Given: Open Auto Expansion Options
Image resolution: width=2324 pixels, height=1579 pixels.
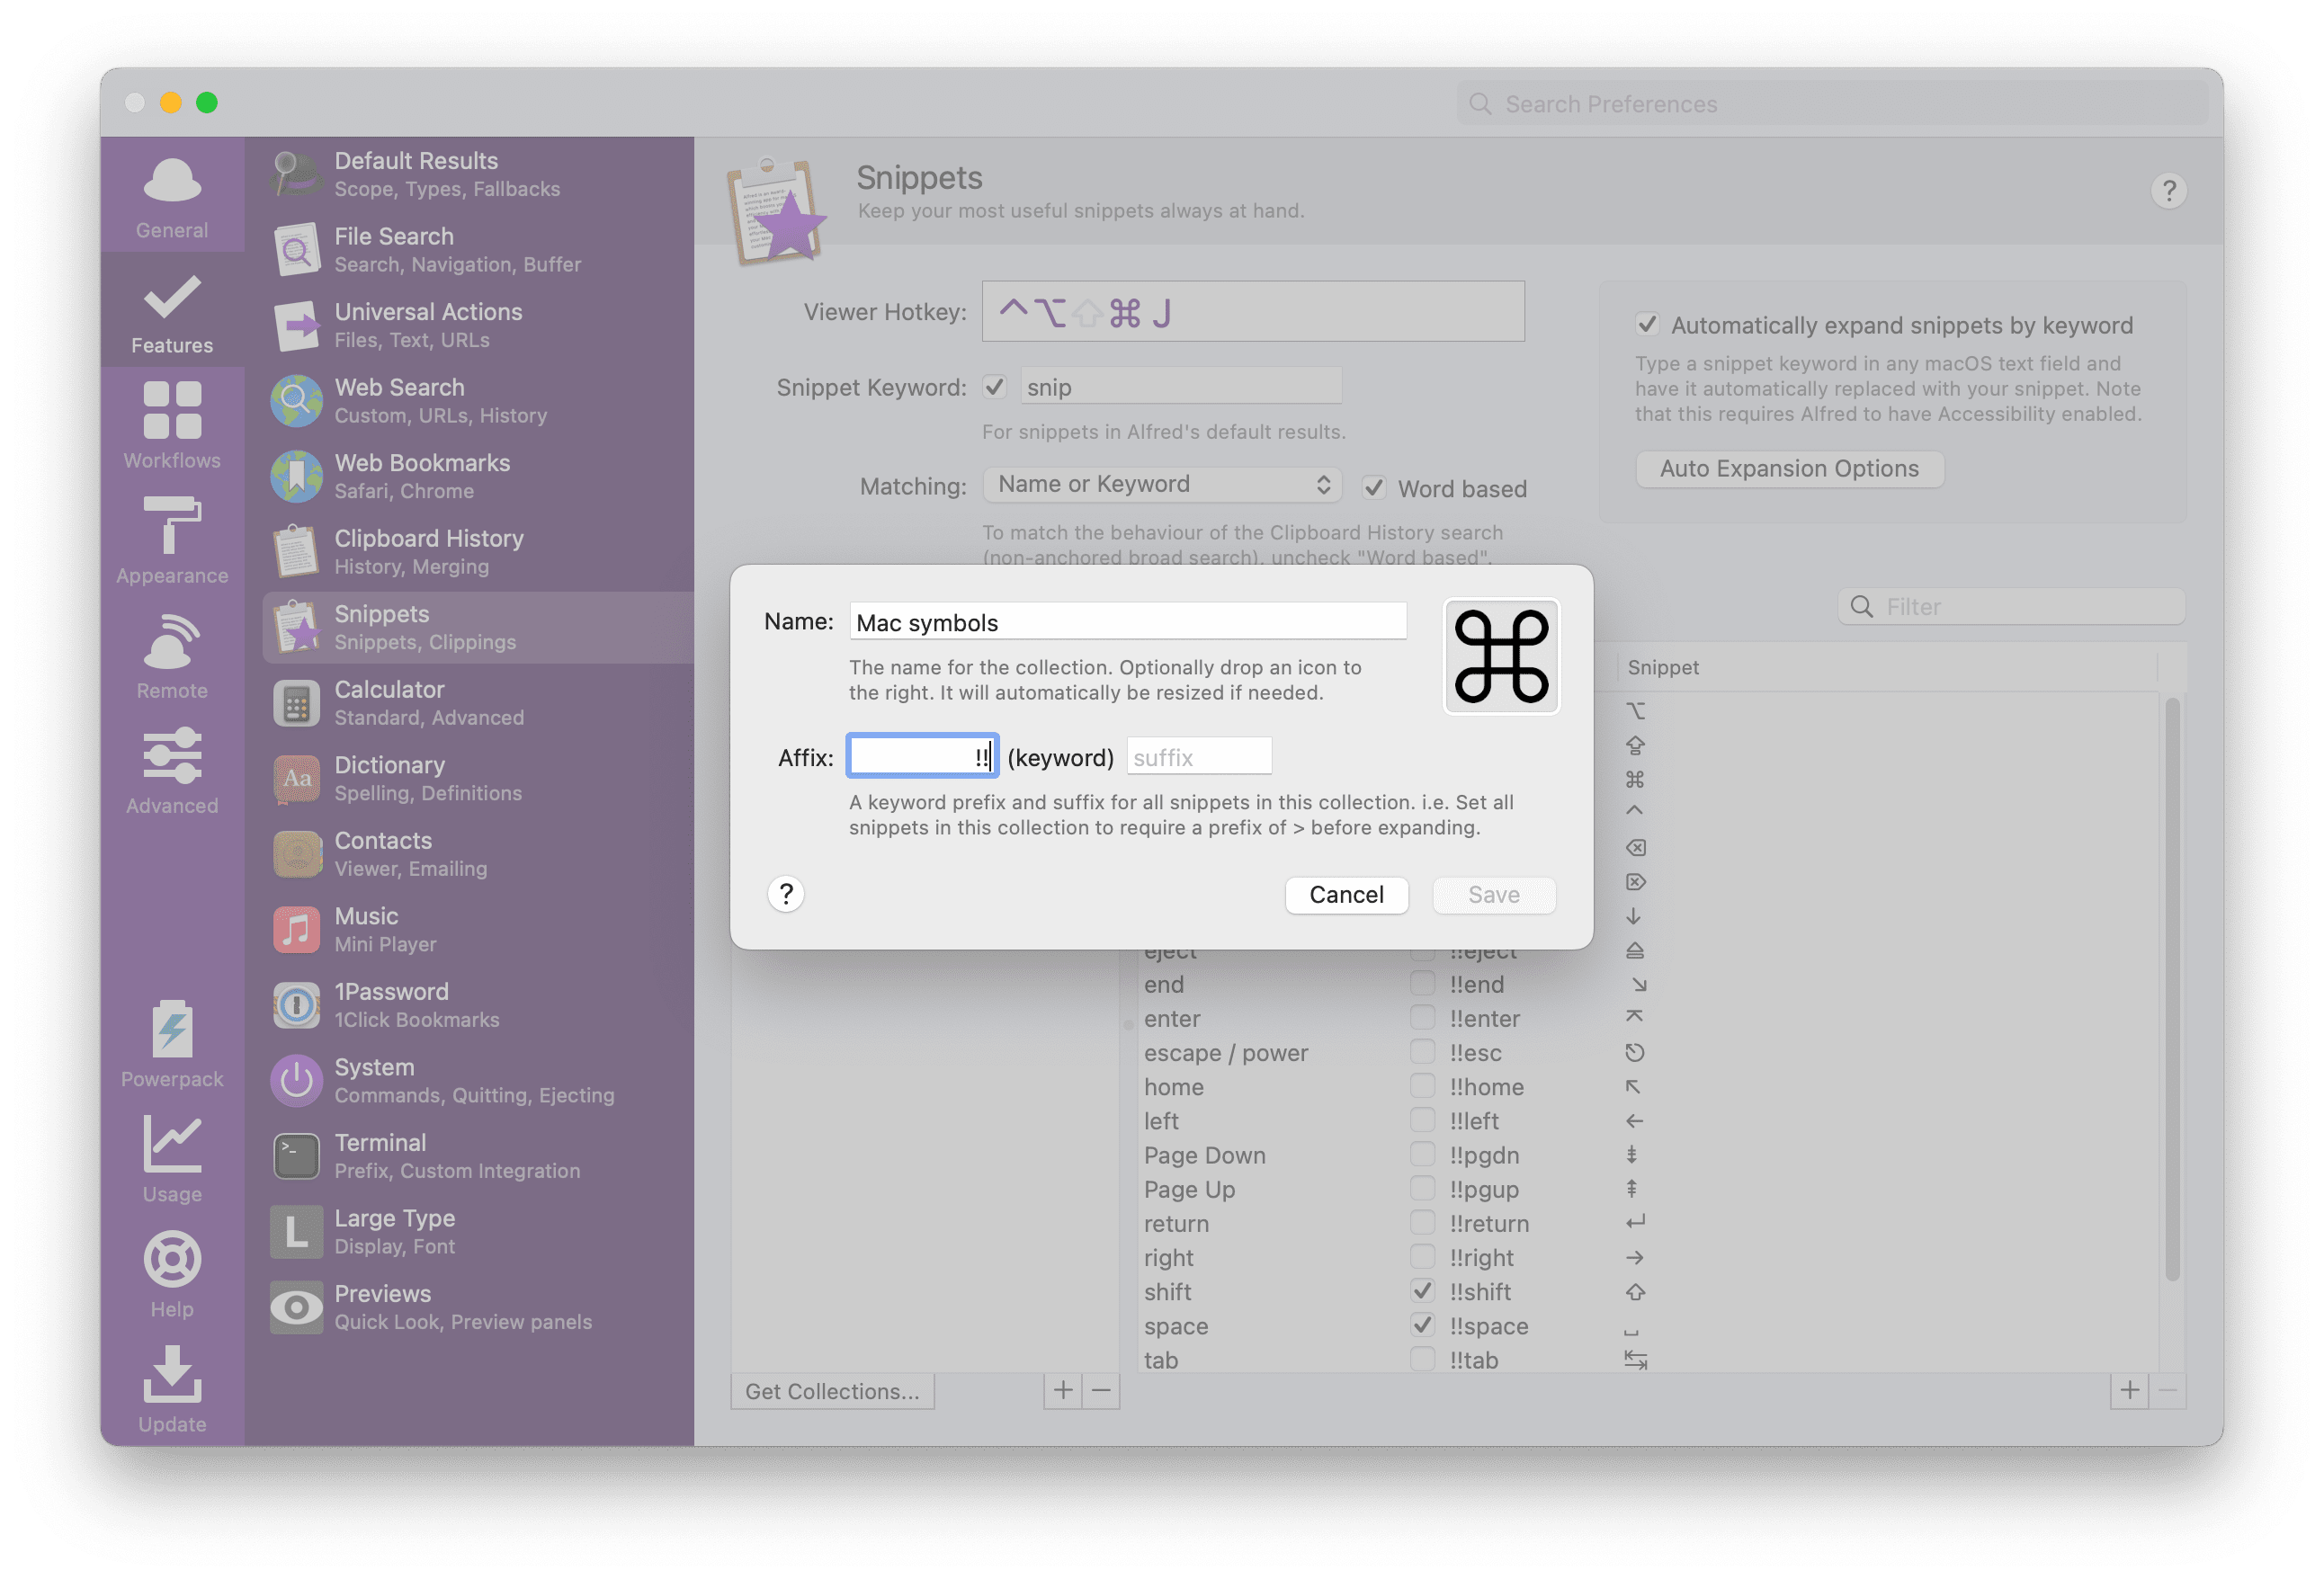Looking at the screenshot, I should (x=1789, y=468).
